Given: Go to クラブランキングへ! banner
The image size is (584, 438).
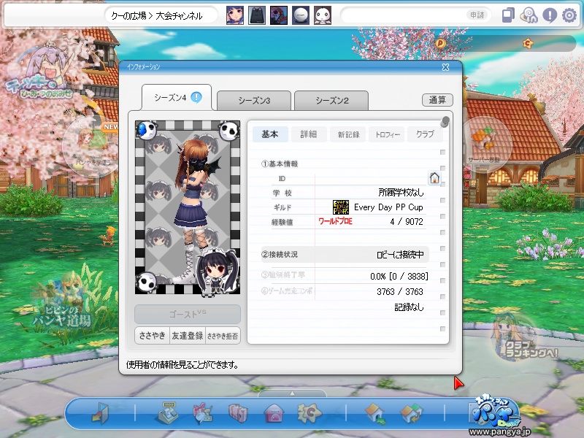Looking at the screenshot, I should (x=523, y=337).
